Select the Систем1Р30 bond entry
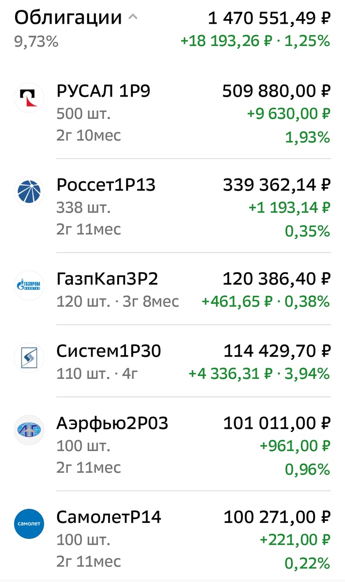Image resolution: width=345 pixels, height=582 pixels. 107,351
